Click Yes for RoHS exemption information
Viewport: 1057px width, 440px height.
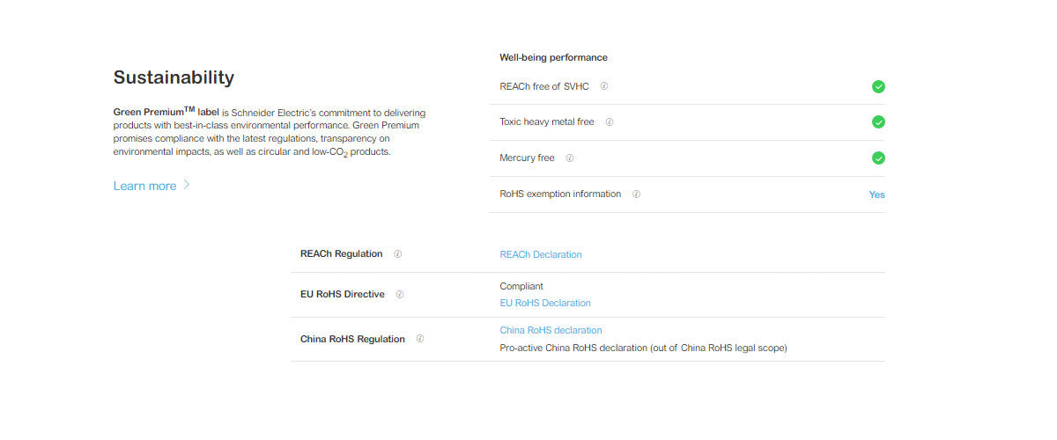[876, 194]
